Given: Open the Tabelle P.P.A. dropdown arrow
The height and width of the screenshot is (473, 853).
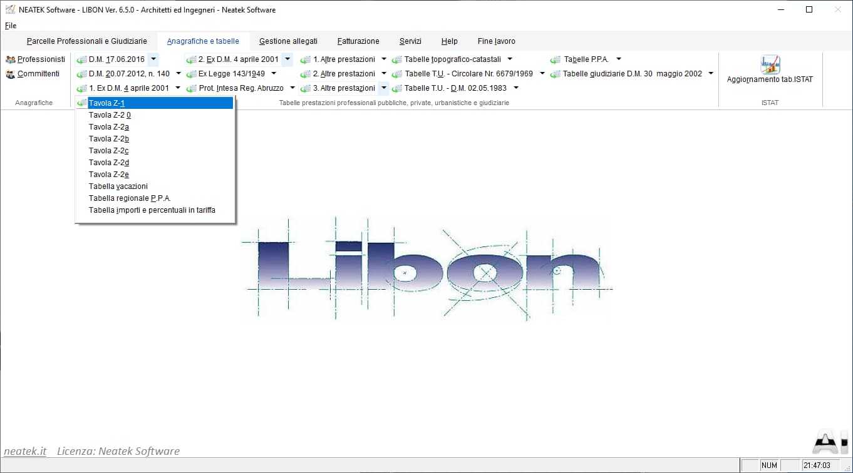Looking at the screenshot, I should [618, 59].
